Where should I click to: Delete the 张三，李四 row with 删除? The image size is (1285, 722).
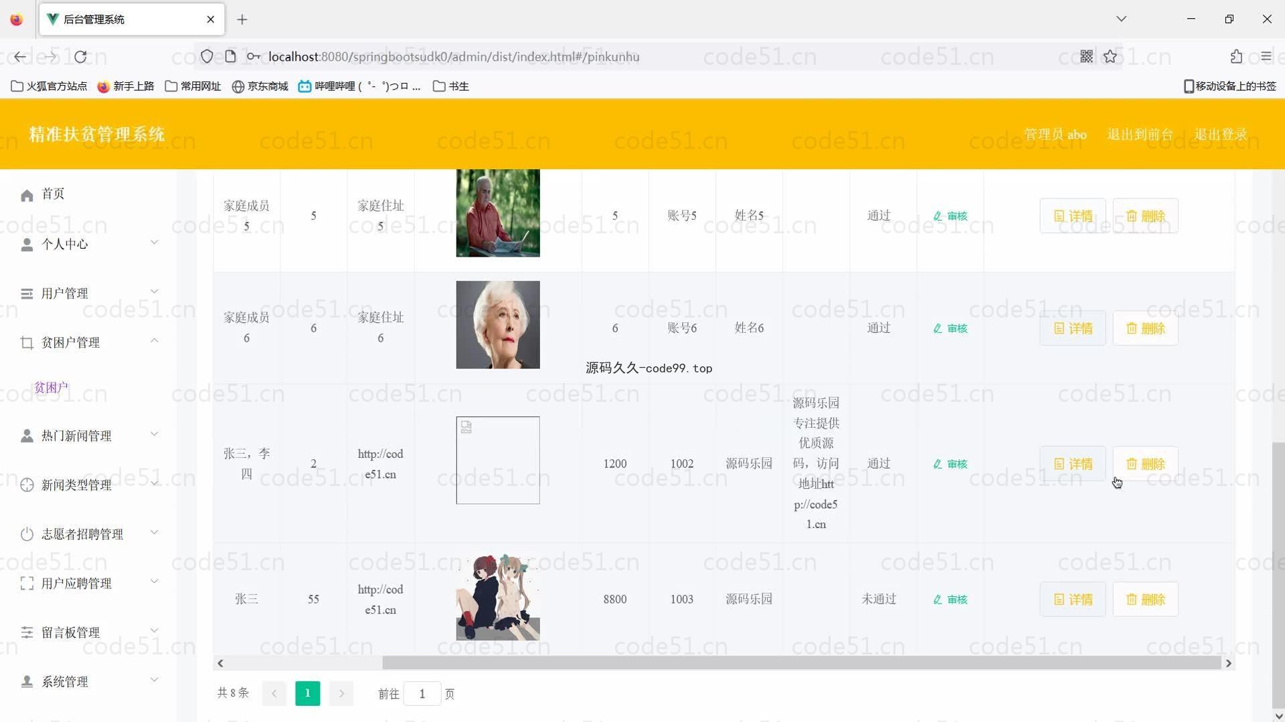pyautogui.click(x=1145, y=464)
